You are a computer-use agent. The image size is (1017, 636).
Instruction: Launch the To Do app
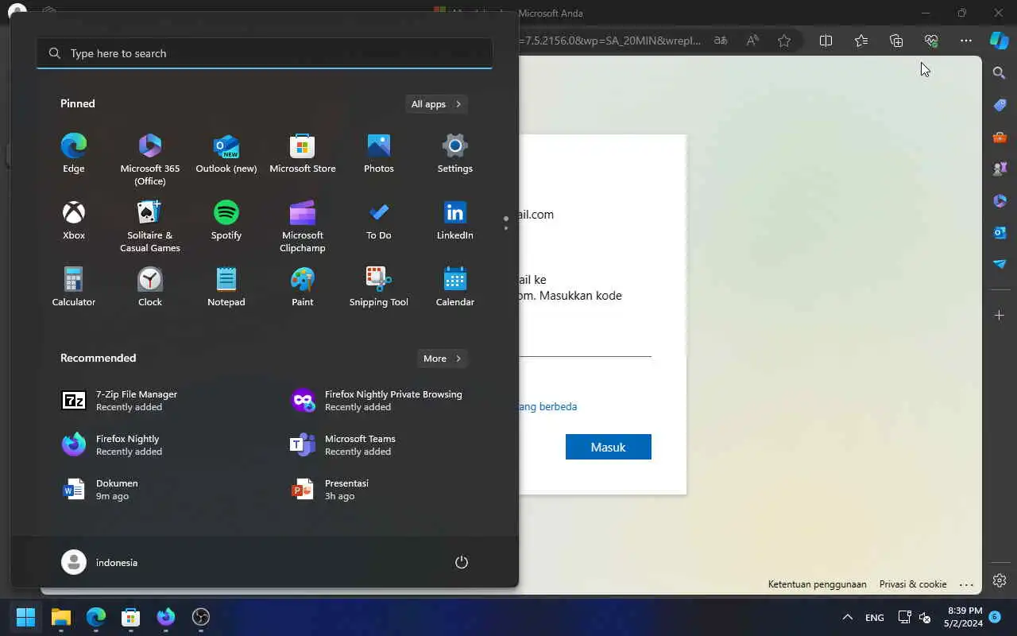(x=379, y=220)
